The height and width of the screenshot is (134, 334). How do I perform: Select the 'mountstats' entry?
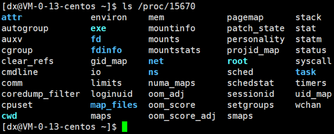point(174,50)
